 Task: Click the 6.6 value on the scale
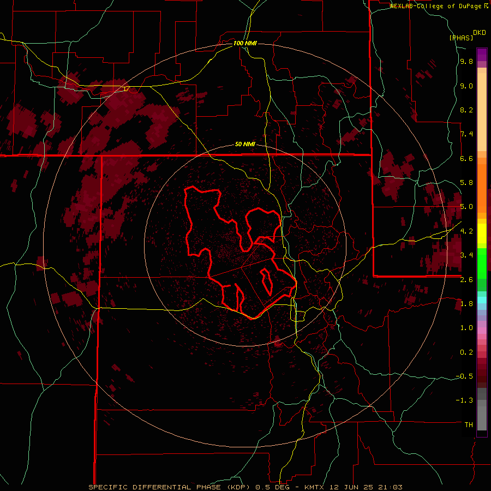click(x=466, y=158)
